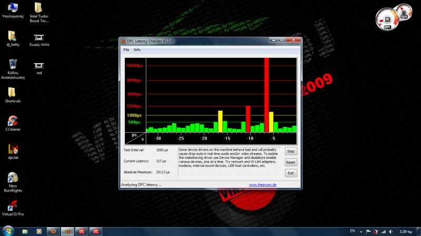Screen dimensions: 421x236
Task: Open the Intel Turbo Boost Tec... folder icon
Action: click(39, 12)
